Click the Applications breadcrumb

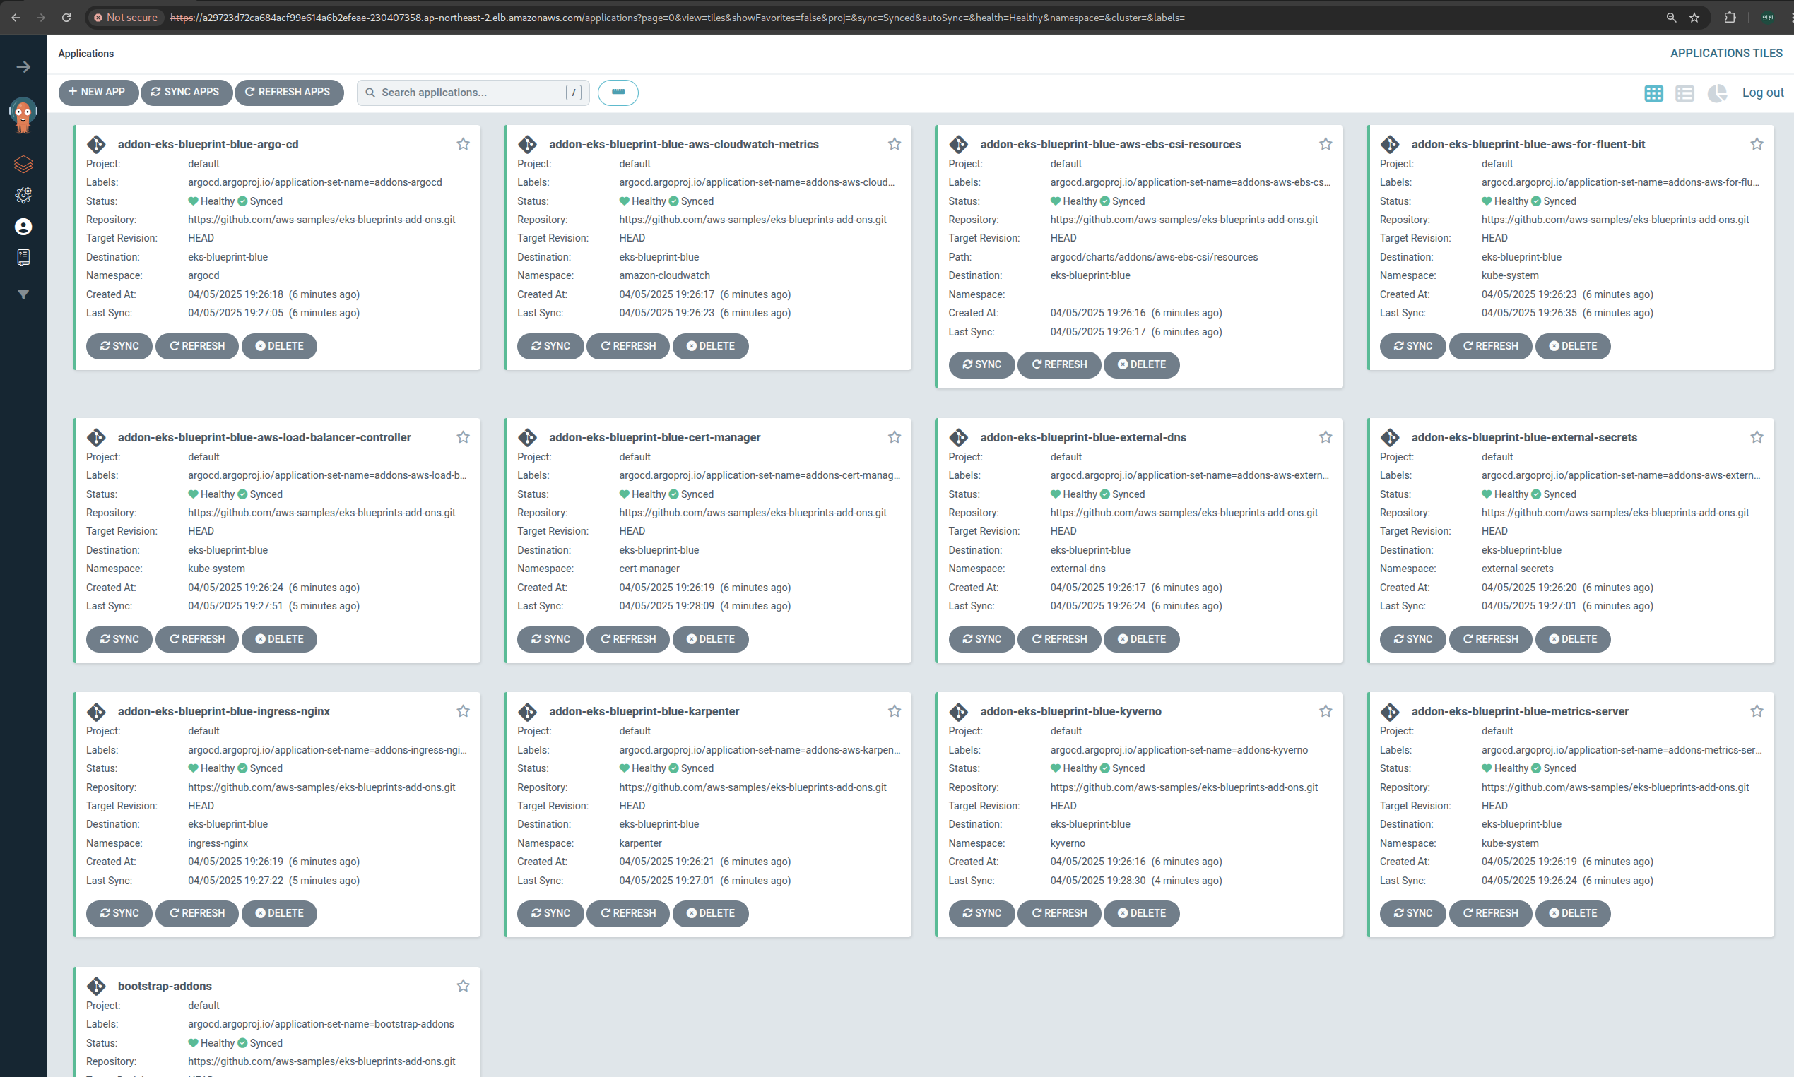(85, 54)
